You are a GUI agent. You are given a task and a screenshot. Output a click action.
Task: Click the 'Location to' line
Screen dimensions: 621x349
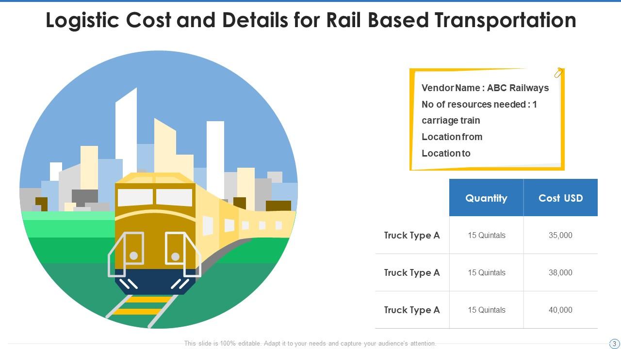point(446,153)
